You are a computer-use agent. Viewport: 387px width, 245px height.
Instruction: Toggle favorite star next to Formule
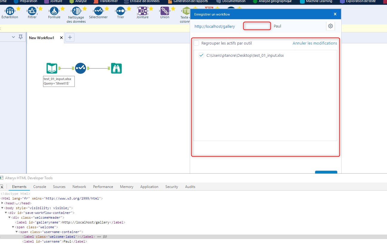[x=62, y=9]
